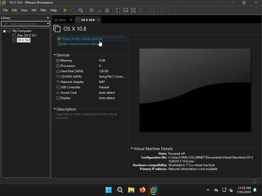Collapse the Description section
The image size is (262, 196).
point(55,109)
